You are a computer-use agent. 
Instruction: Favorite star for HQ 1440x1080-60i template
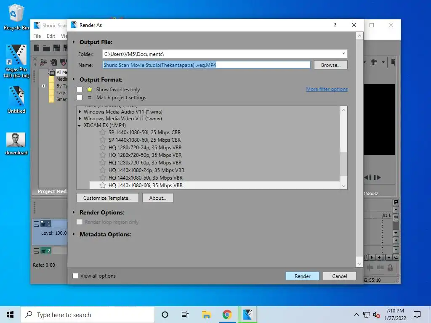coord(103,185)
